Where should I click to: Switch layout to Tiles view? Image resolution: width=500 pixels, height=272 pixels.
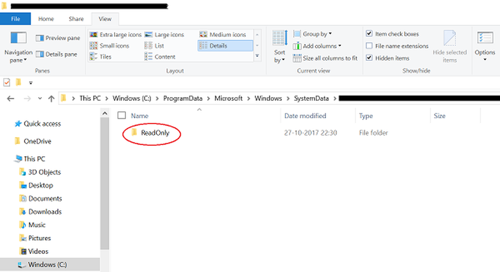point(100,57)
